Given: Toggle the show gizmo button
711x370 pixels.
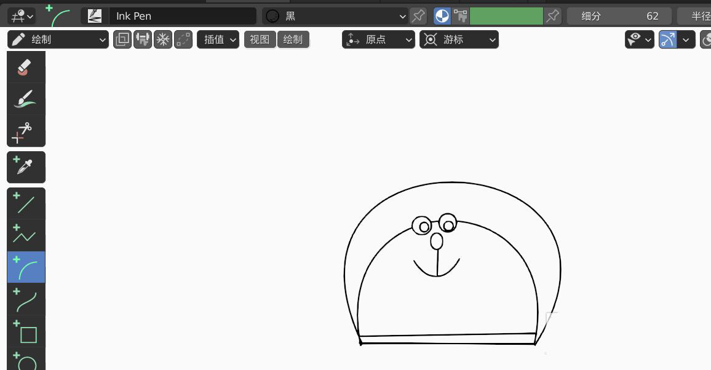Looking at the screenshot, I should [x=668, y=40].
